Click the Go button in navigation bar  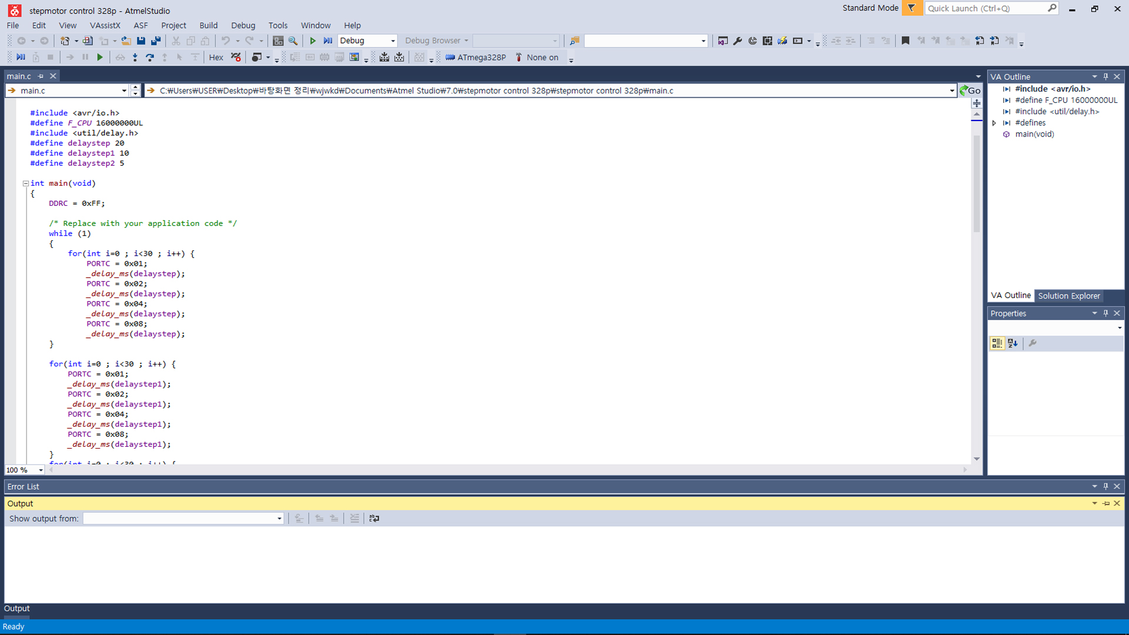click(970, 90)
